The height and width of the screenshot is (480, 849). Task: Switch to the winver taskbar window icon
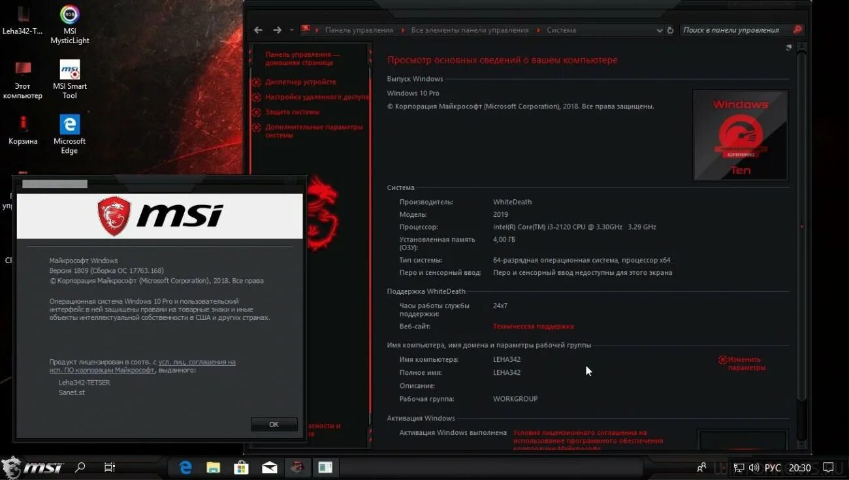pos(325,468)
